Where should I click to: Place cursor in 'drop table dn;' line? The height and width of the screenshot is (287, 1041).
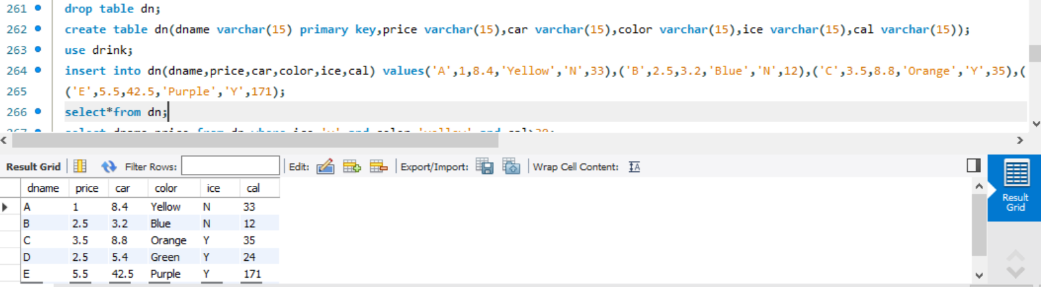pos(112,9)
